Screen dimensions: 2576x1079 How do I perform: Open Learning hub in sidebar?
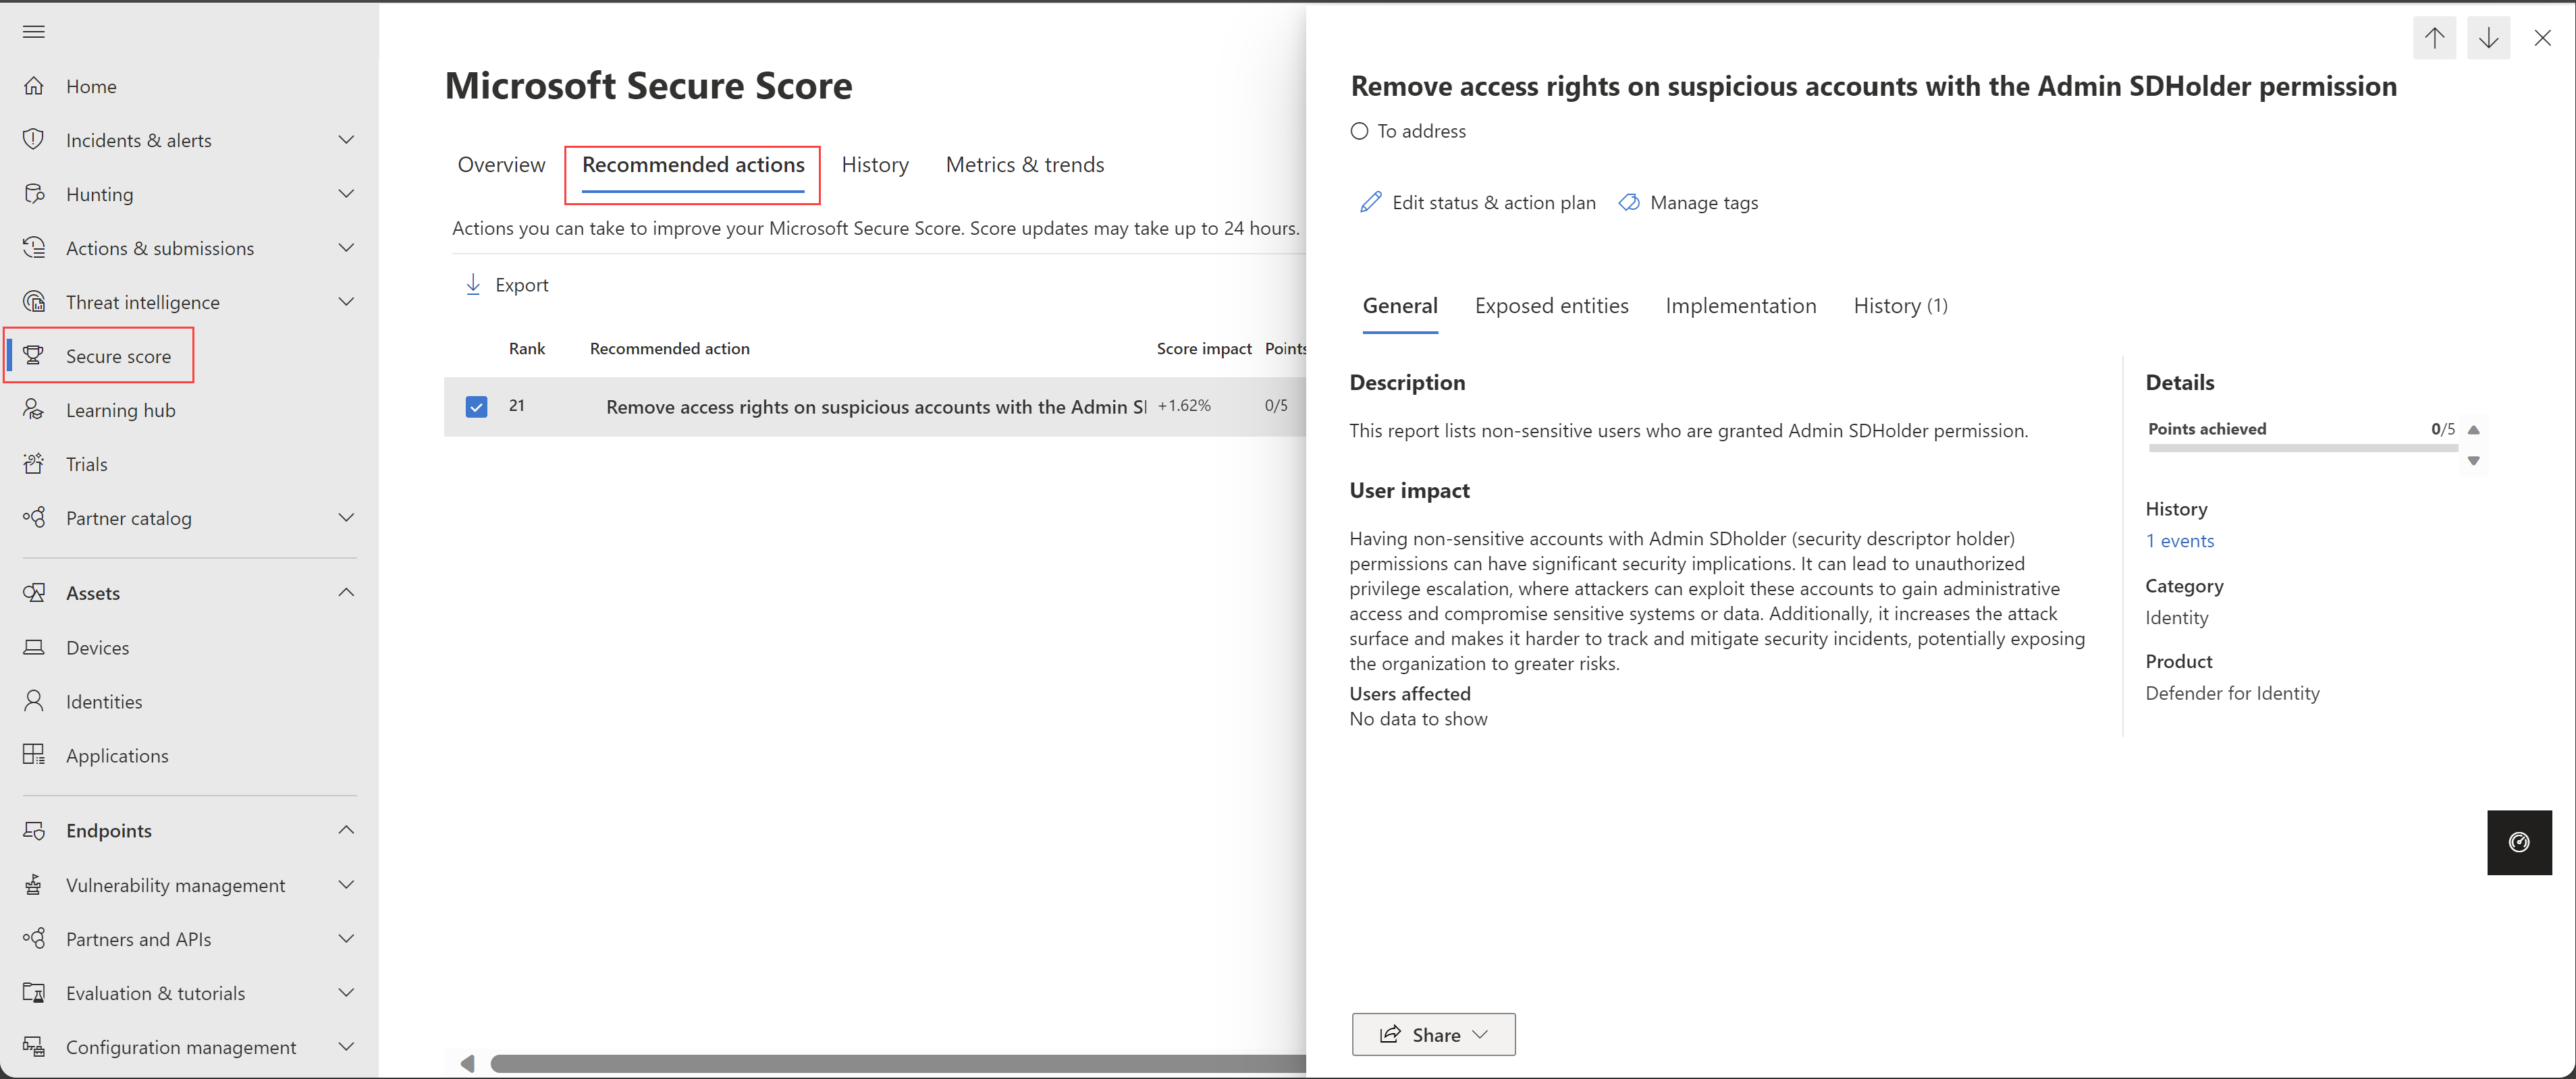(x=120, y=410)
